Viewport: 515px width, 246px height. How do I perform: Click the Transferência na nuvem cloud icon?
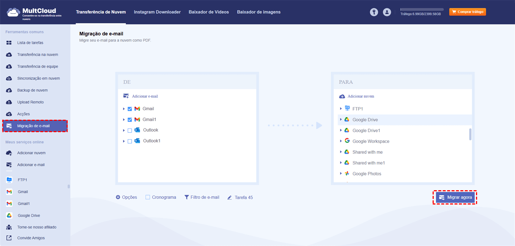tap(9, 55)
